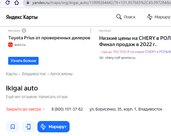
Task: Go to Карты breadcrumb
Action: (12, 74)
